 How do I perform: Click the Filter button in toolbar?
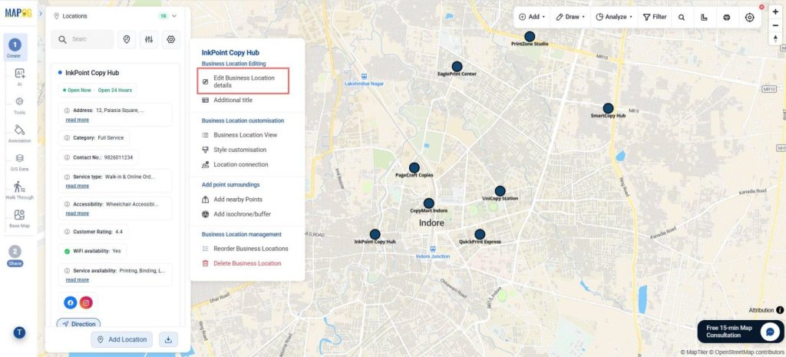point(655,17)
